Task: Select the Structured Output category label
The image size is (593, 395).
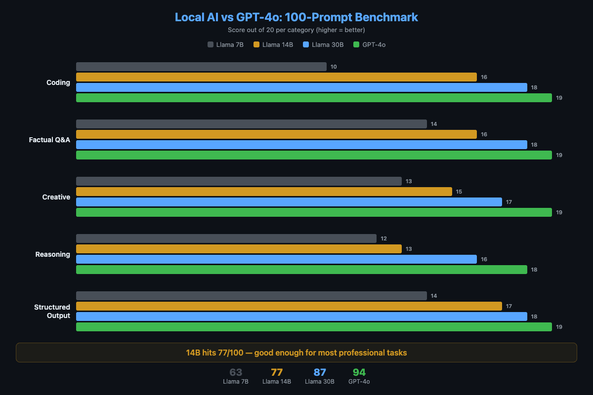Action: click(x=52, y=312)
